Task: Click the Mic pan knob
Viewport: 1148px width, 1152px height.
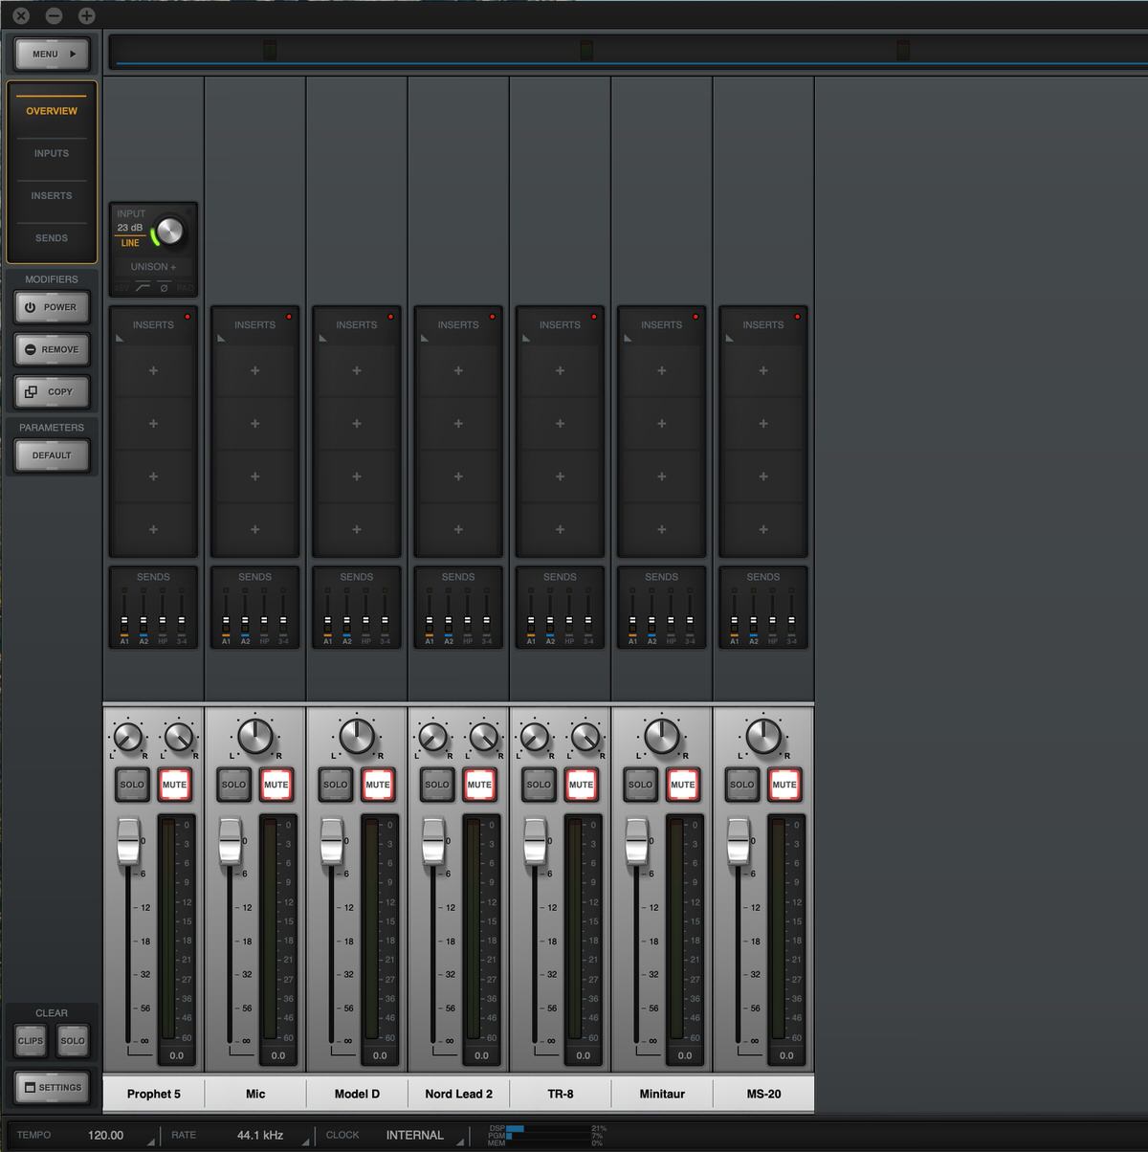Action: coord(254,736)
